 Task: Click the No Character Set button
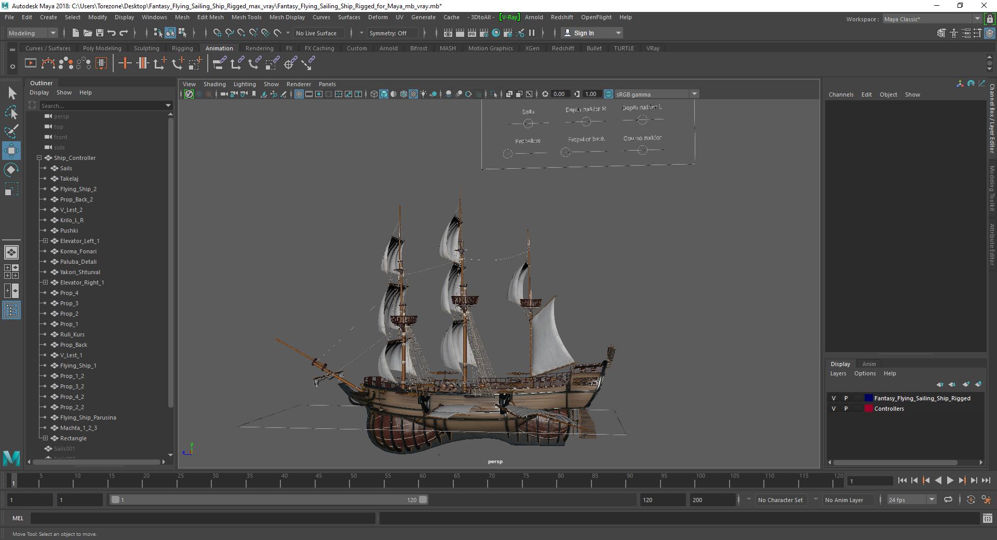[x=780, y=500]
